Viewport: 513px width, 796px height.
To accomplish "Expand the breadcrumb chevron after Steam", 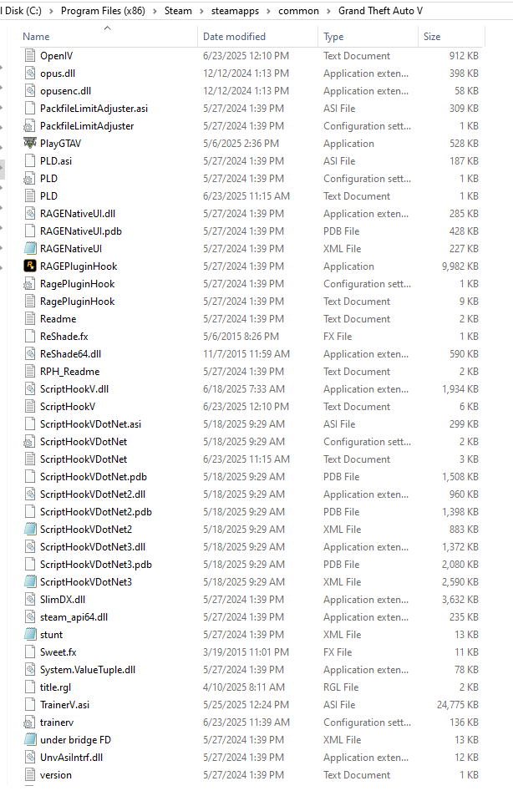I will pos(201,11).
